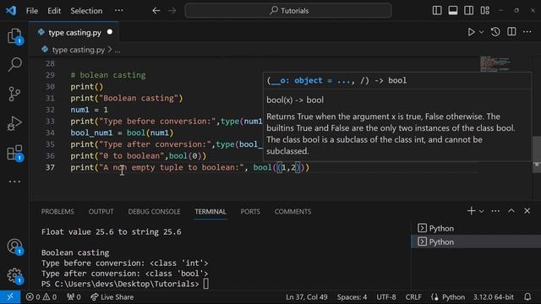Run the Python file with play button
This screenshot has height=304, width=541.
pos(471,32)
